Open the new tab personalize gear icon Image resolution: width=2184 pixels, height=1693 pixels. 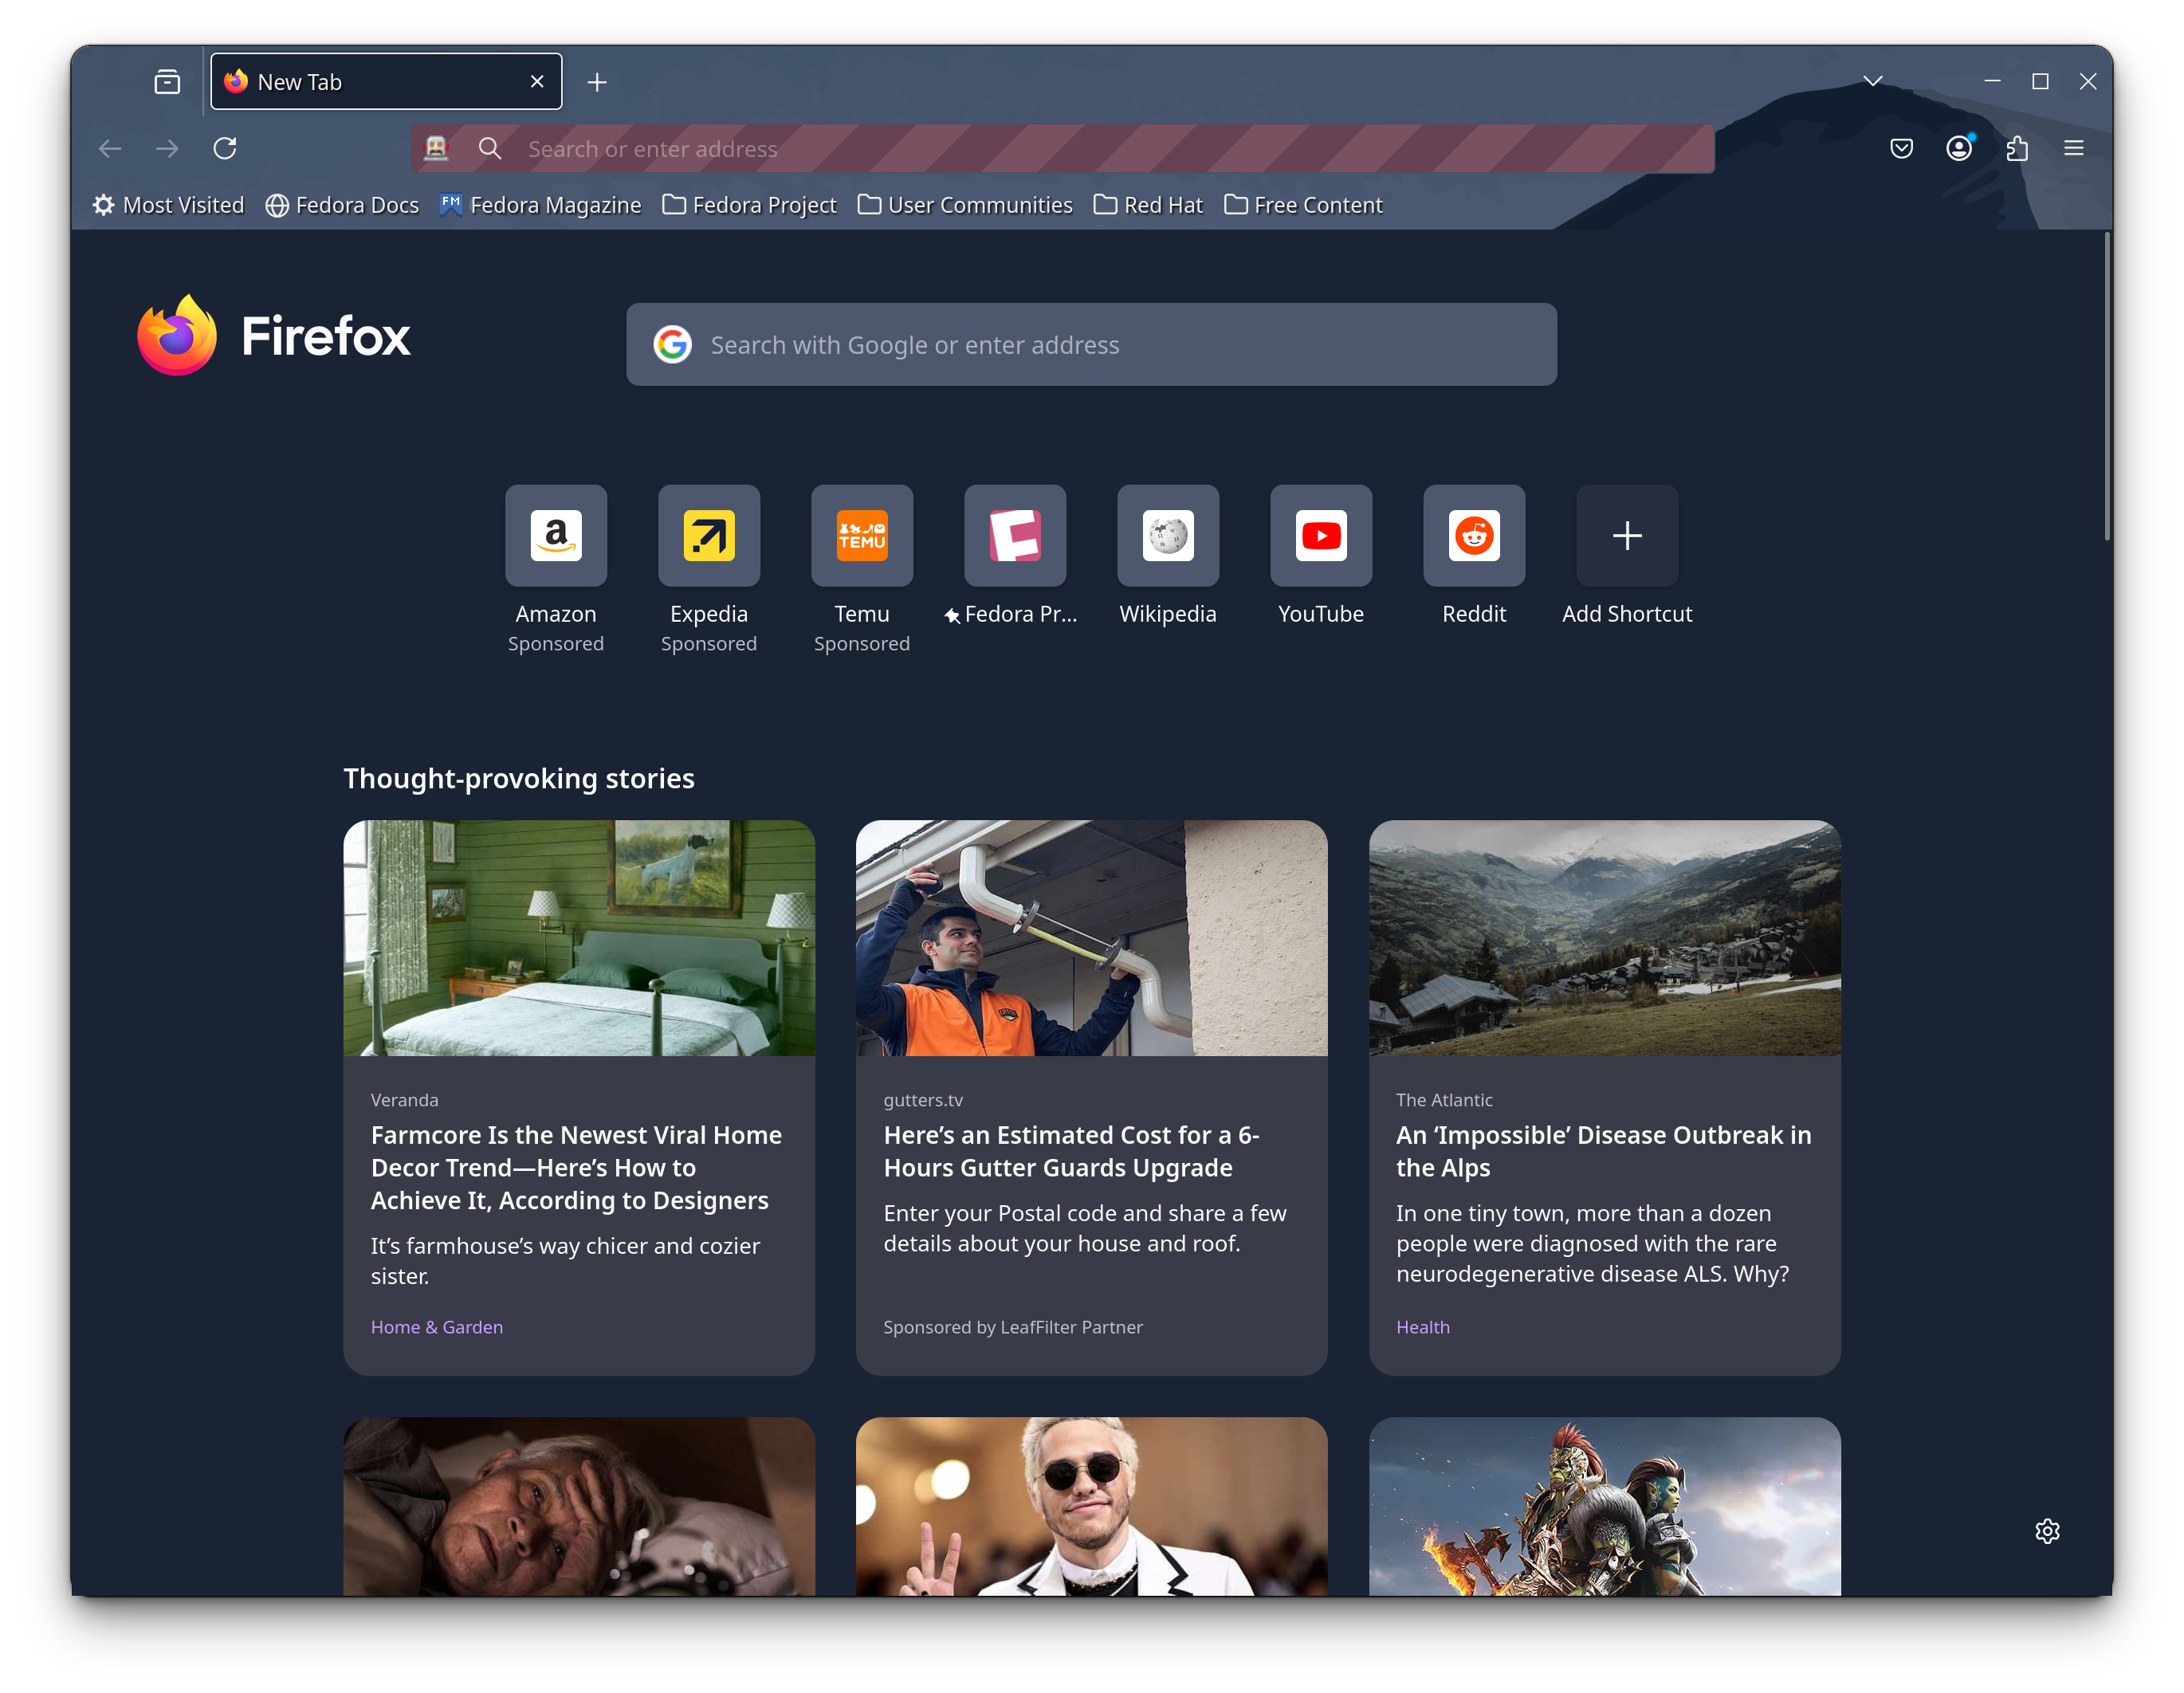pyautogui.click(x=2047, y=1531)
